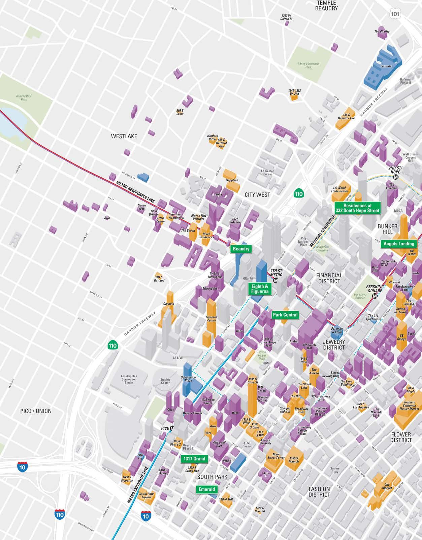Click the Main Street Tower label

pyautogui.click(x=276, y=456)
